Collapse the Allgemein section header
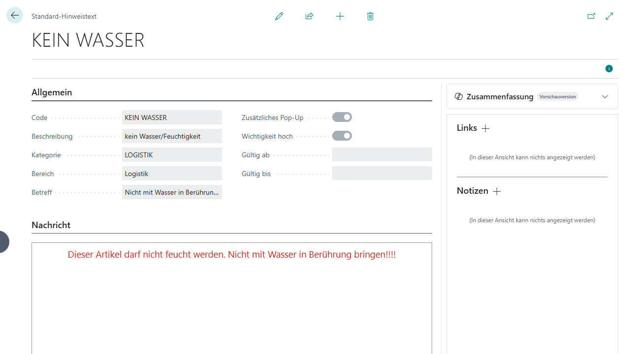The height and width of the screenshot is (354, 630). pyautogui.click(x=52, y=92)
